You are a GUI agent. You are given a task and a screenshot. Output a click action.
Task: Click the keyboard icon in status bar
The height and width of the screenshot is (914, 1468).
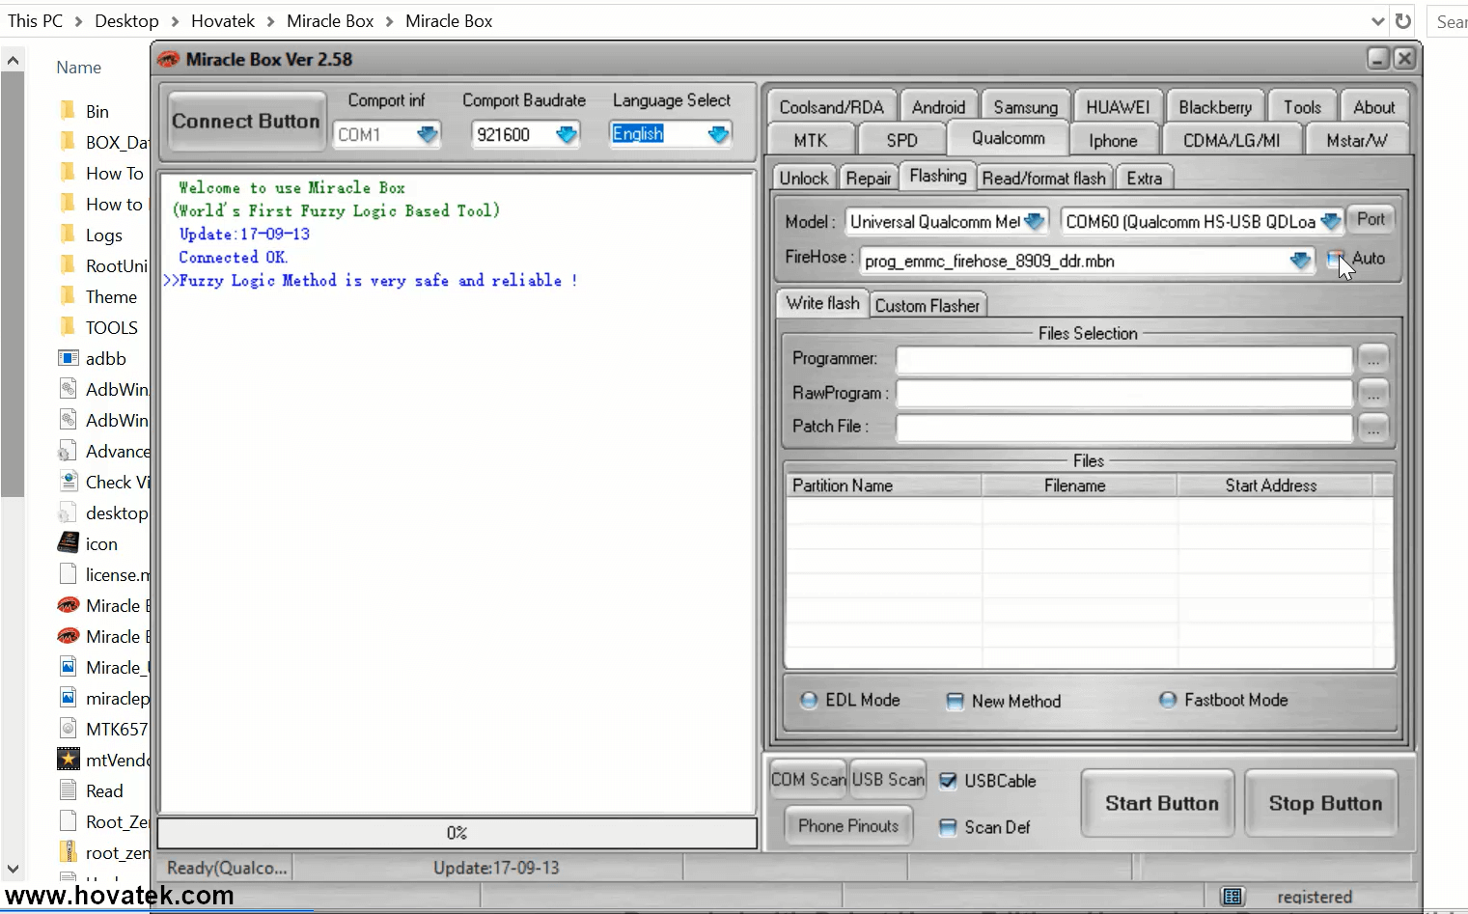point(1233,897)
